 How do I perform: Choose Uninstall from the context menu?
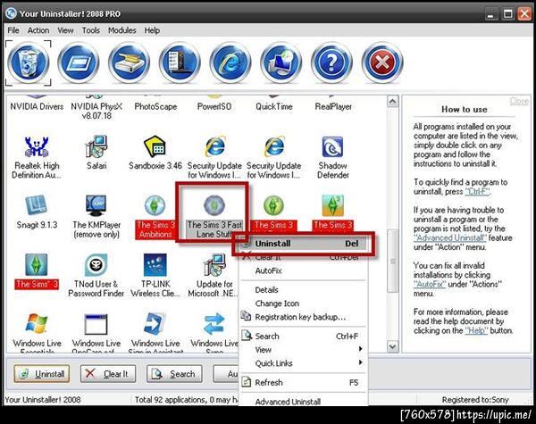click(303, 244)
